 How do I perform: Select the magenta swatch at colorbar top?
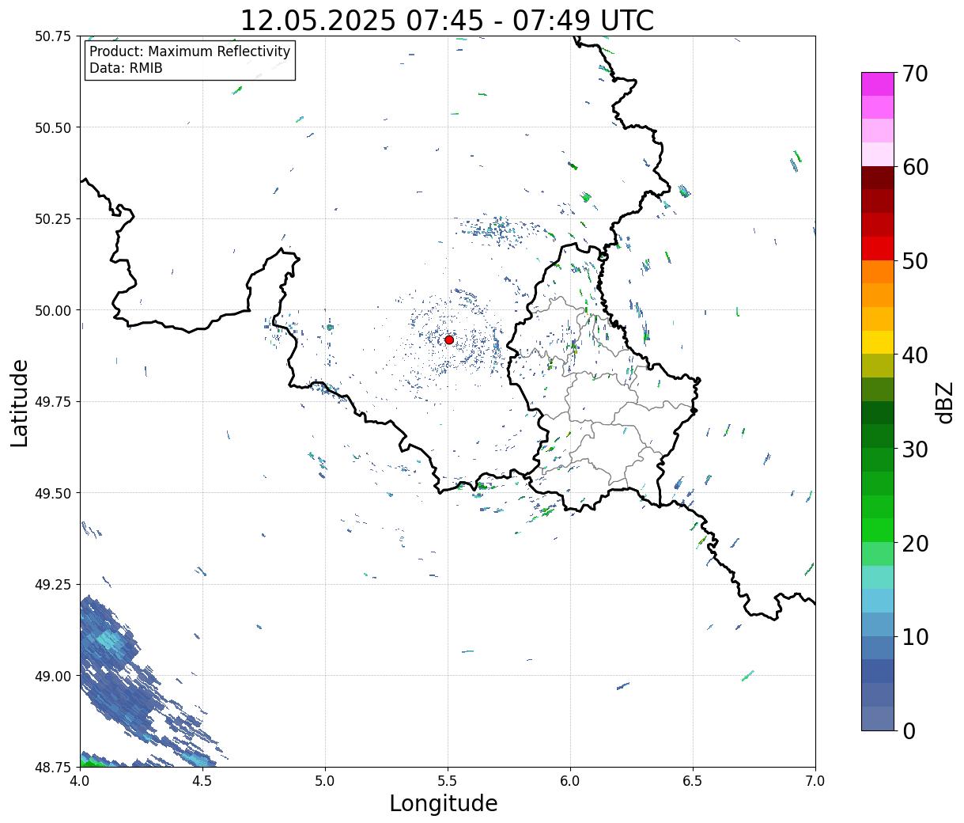[x=878, y=84]
